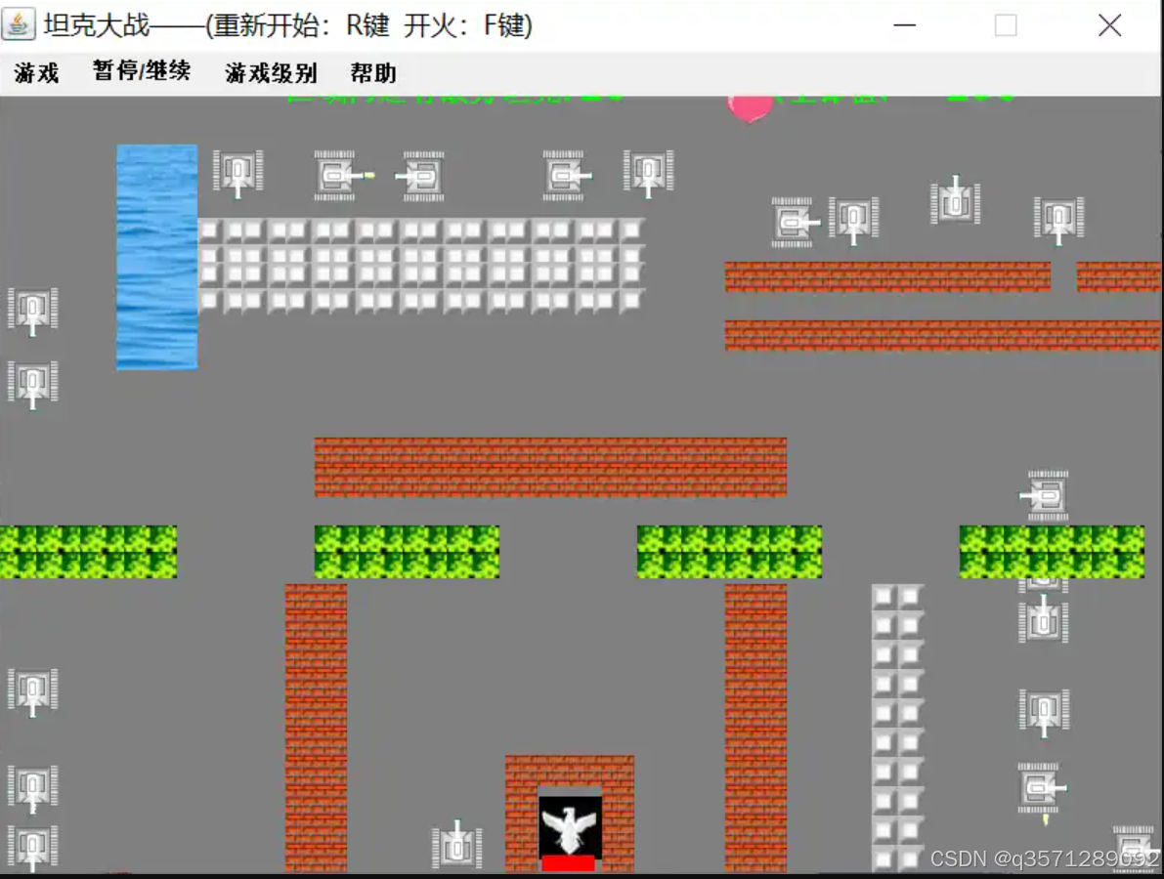Click the top tank firing a bullet rightward
This screenshot has width=1164, height=879.
338,176
